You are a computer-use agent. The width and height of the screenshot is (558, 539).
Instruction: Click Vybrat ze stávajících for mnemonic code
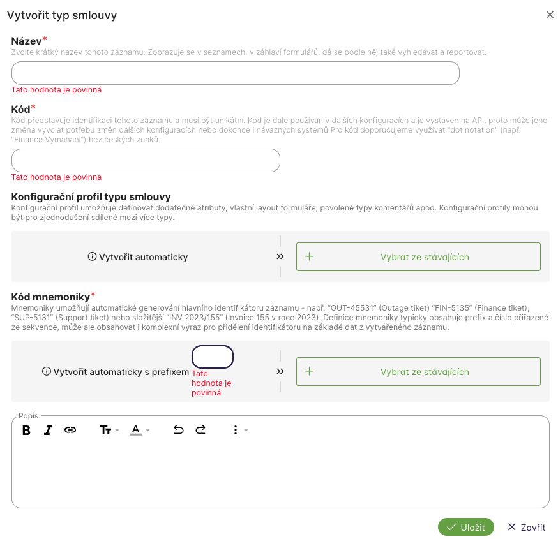pyautogui.click(x=418, y=372)
